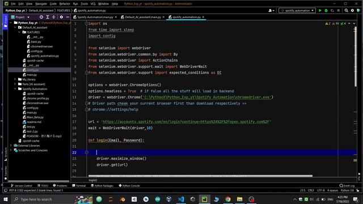
Task: Click CRLF line separator in status bar
Action: pos(311,190)
